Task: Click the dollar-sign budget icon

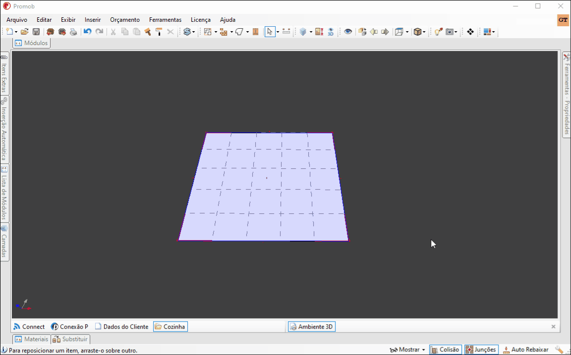Action: (187, 32)
